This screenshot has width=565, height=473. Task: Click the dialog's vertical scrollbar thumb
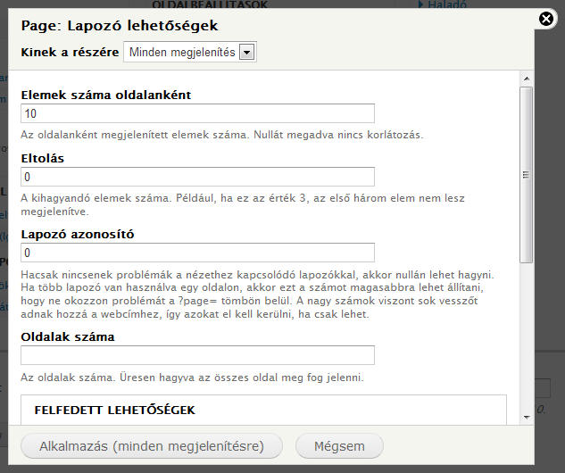(527, 175)
